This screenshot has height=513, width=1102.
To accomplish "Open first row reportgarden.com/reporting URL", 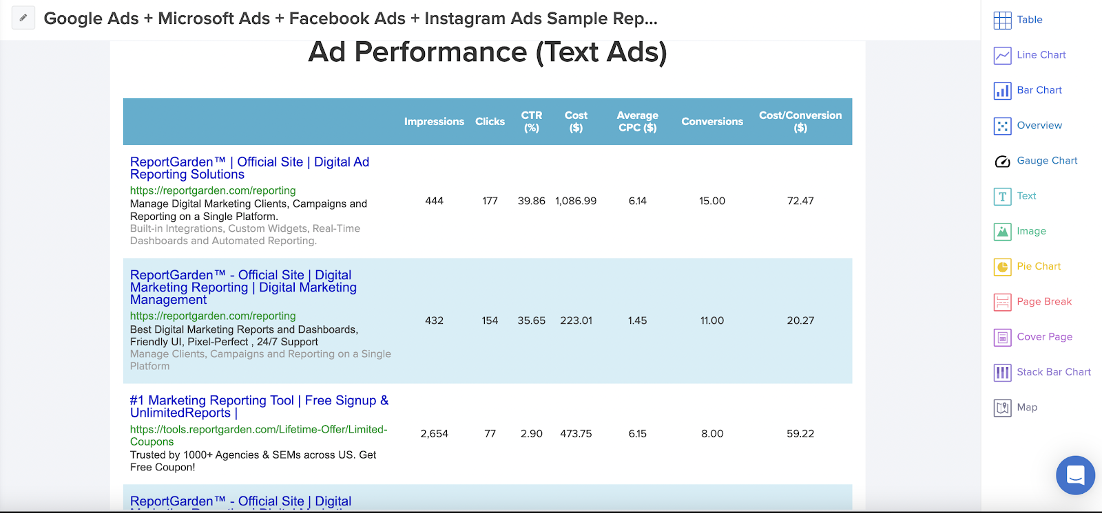I will 213,190.
